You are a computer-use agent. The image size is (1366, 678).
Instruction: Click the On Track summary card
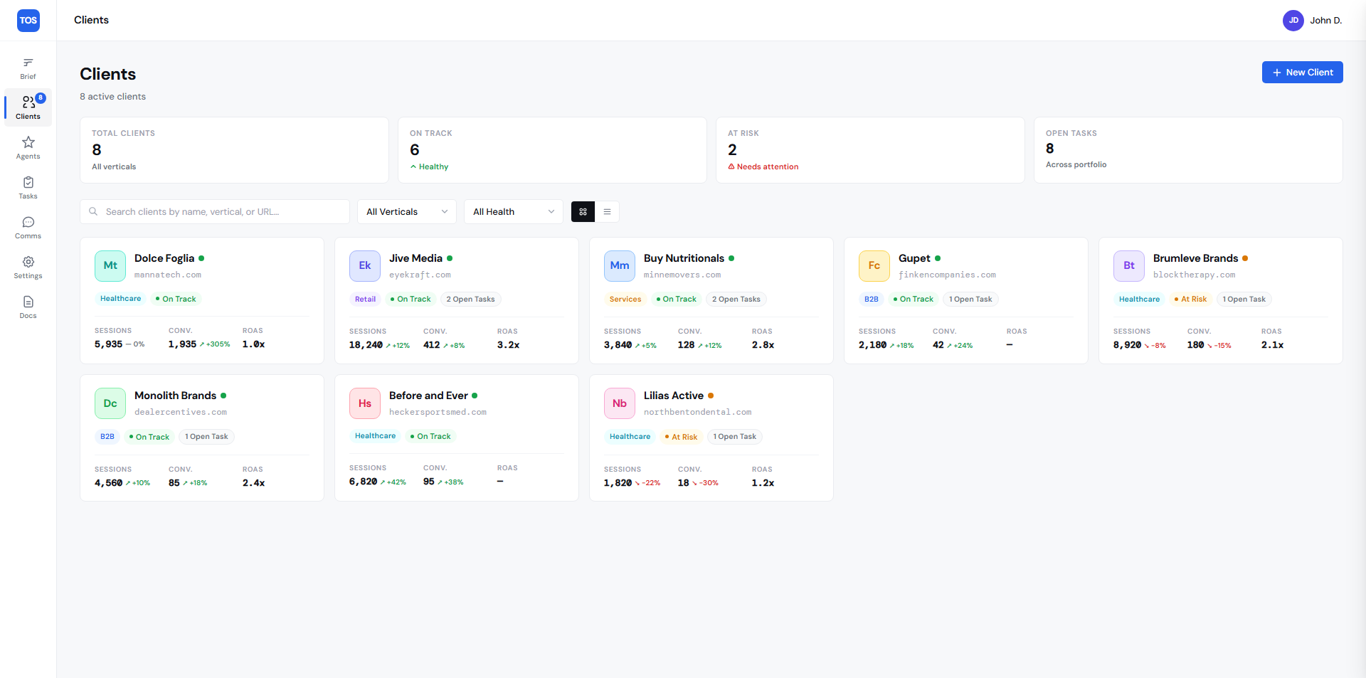click(x=552, y=150)
